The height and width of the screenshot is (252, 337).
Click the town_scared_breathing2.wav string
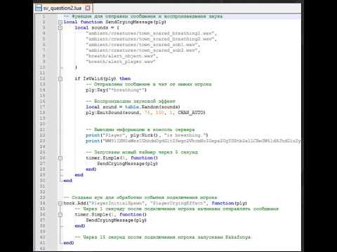(x=151, y=39)
